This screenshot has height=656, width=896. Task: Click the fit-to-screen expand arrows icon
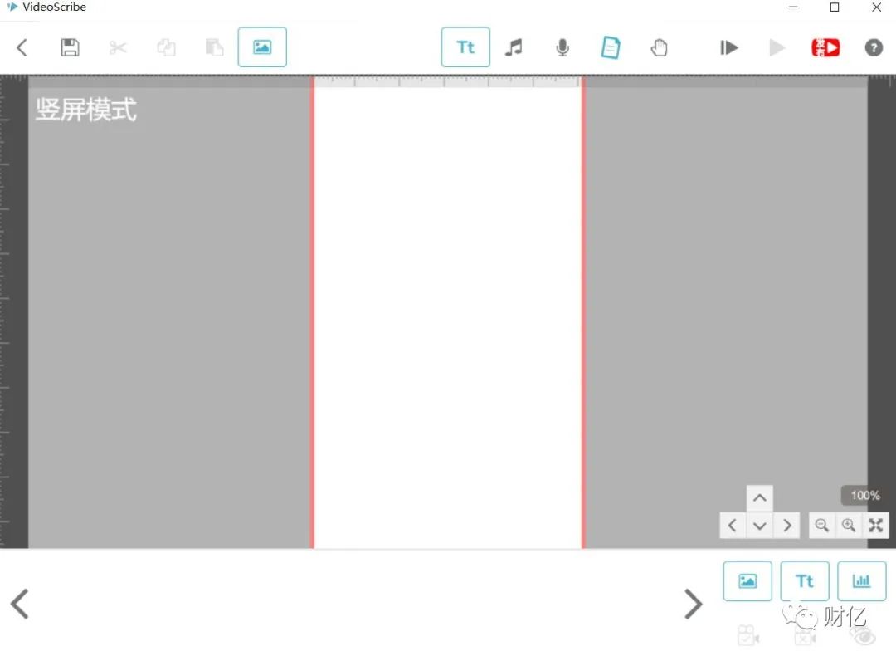click(x=875, y=525)
